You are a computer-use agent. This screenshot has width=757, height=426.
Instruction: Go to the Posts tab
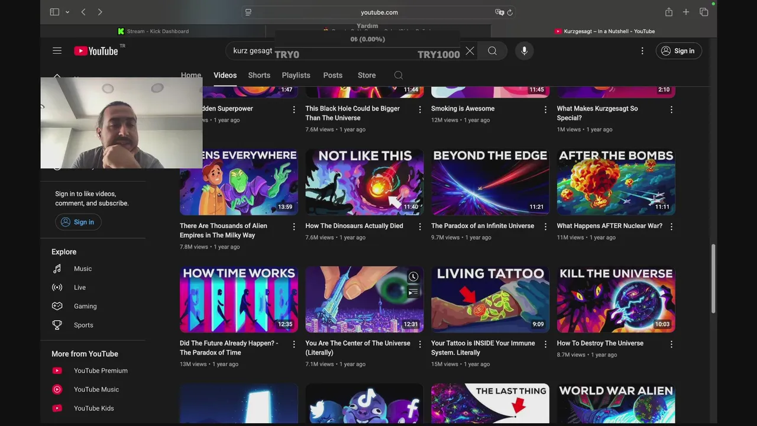[333, 75]
